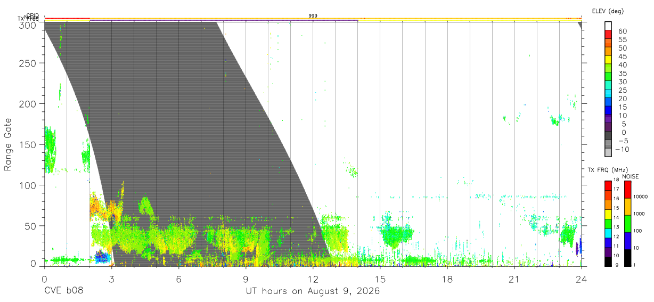Pick the cyan 12–13 TX FRQ segment
The height and width of the screenshot is (302, 654).
[x=608, y=233]
